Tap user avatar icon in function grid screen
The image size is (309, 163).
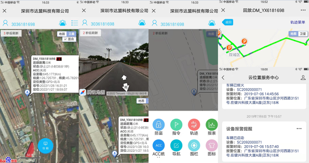point(154,23)
